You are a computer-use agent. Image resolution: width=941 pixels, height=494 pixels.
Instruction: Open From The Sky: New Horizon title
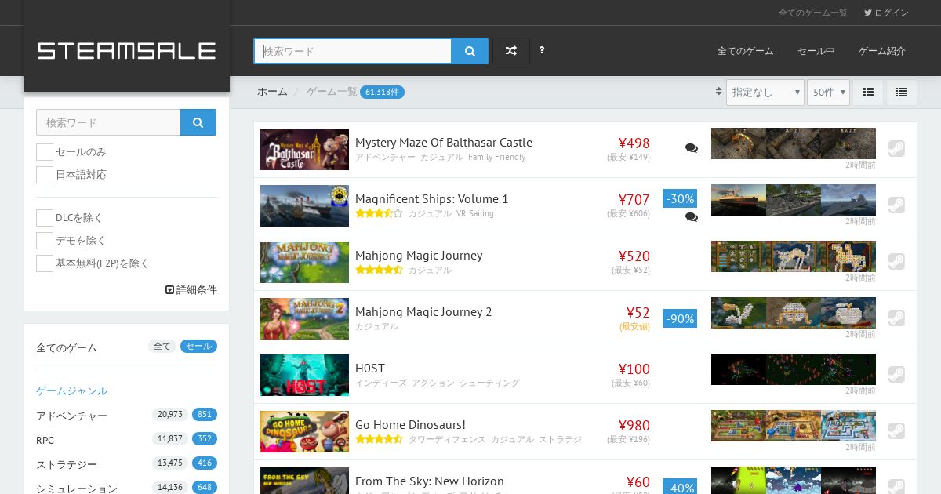point(430,481)
